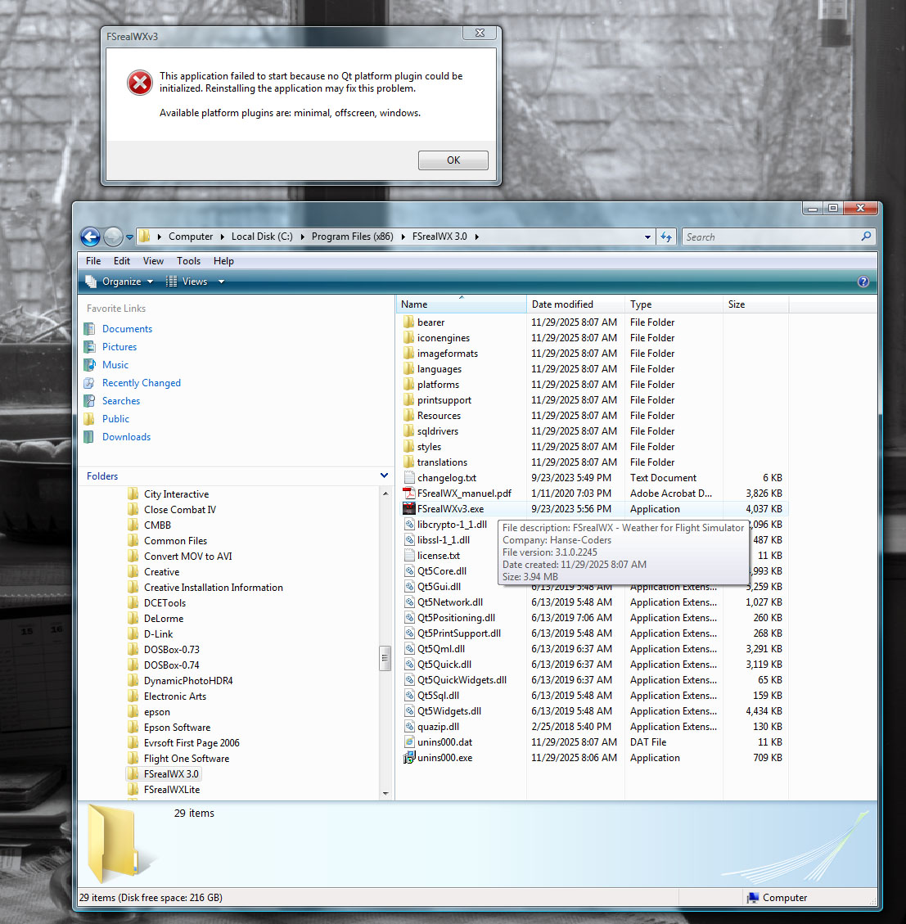906x924 pixels.
Task: Open the Views dropdown arrow
Action: pyautogui.click(x=221, y=282)
